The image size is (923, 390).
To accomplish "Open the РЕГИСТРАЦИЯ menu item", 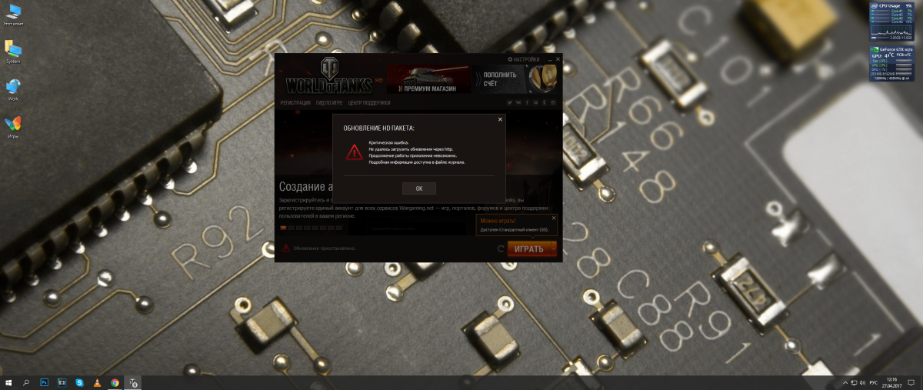I will coord(295,102).
